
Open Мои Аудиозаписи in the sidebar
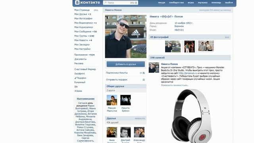[84, 27]
